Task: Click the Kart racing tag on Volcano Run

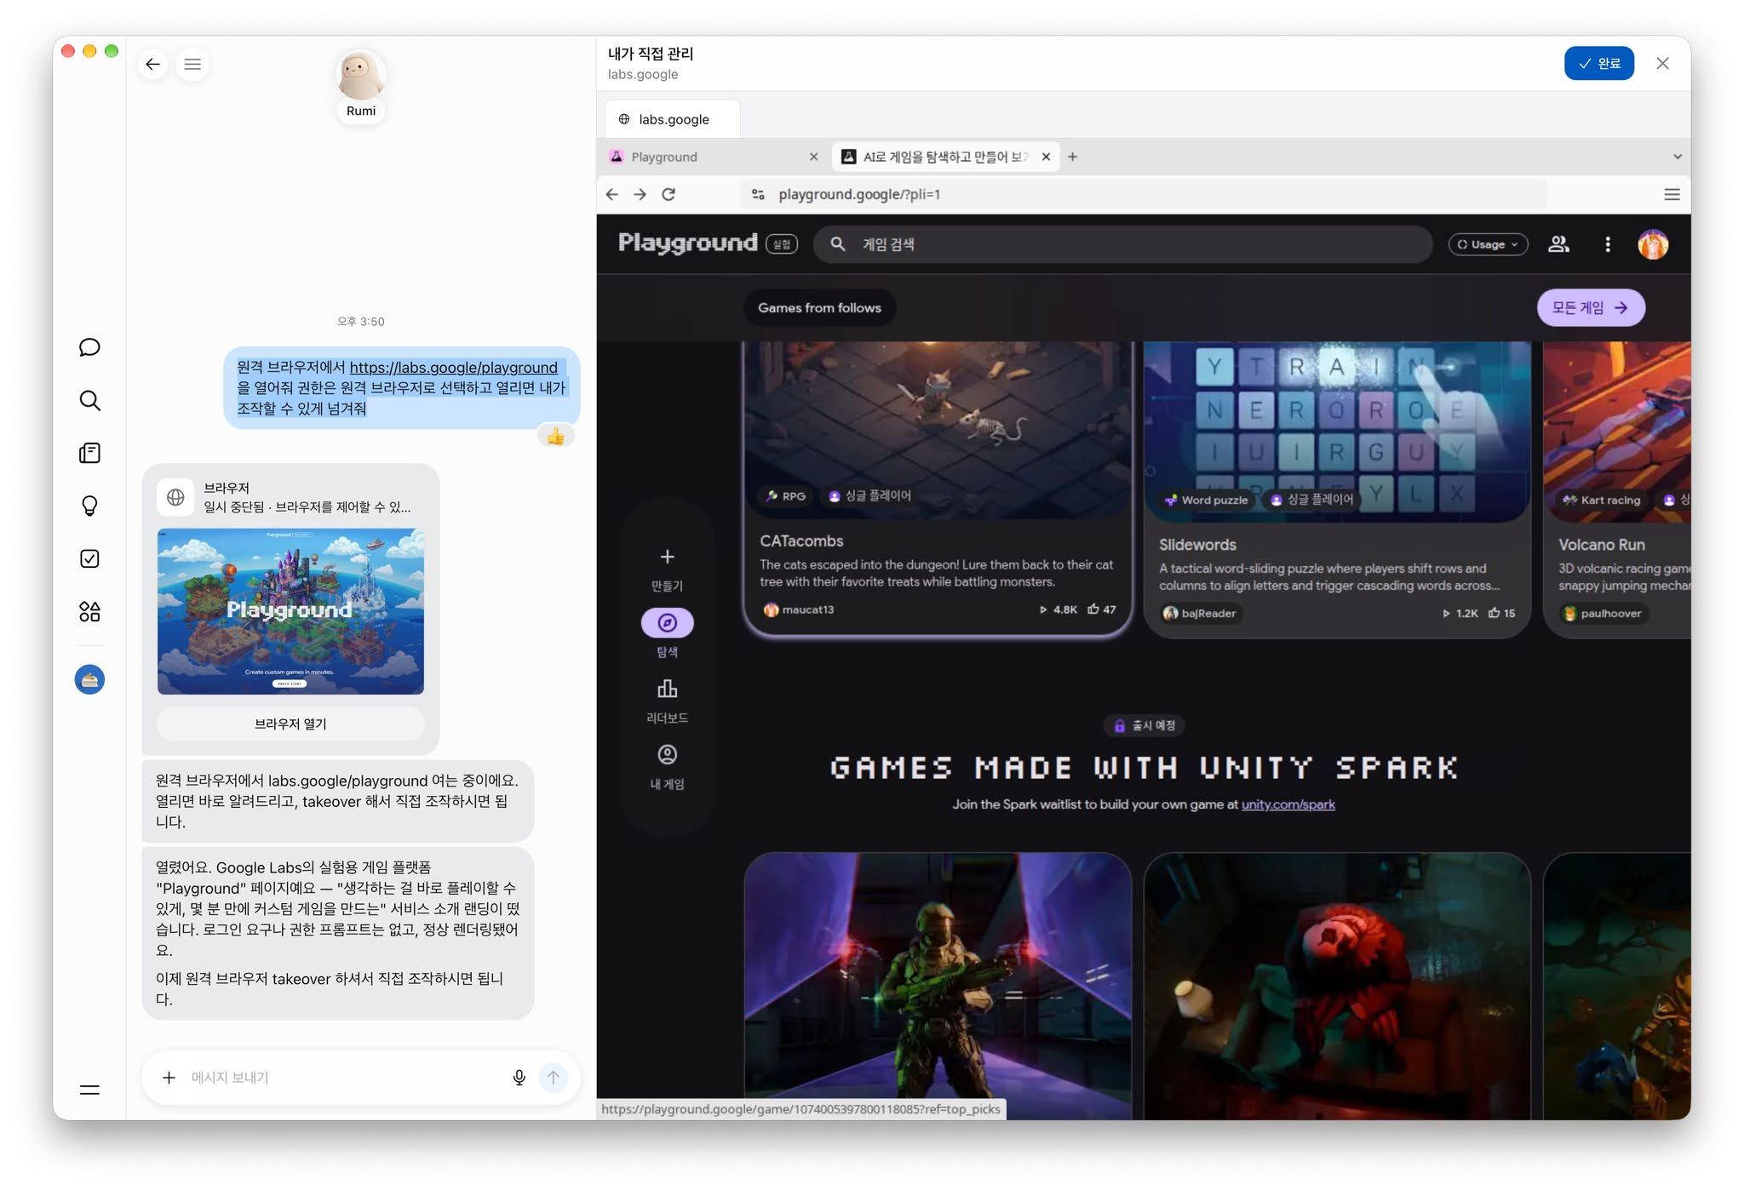Action: point(1603,500)
